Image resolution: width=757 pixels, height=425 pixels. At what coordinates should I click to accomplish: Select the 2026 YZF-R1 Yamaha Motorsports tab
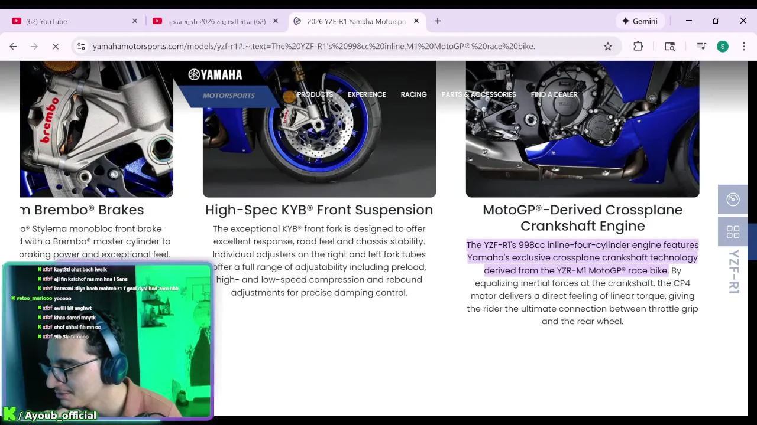click(357, 21)
